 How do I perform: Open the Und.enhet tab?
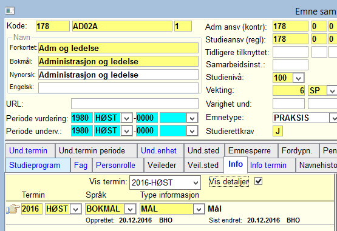[x=160, y=150]
